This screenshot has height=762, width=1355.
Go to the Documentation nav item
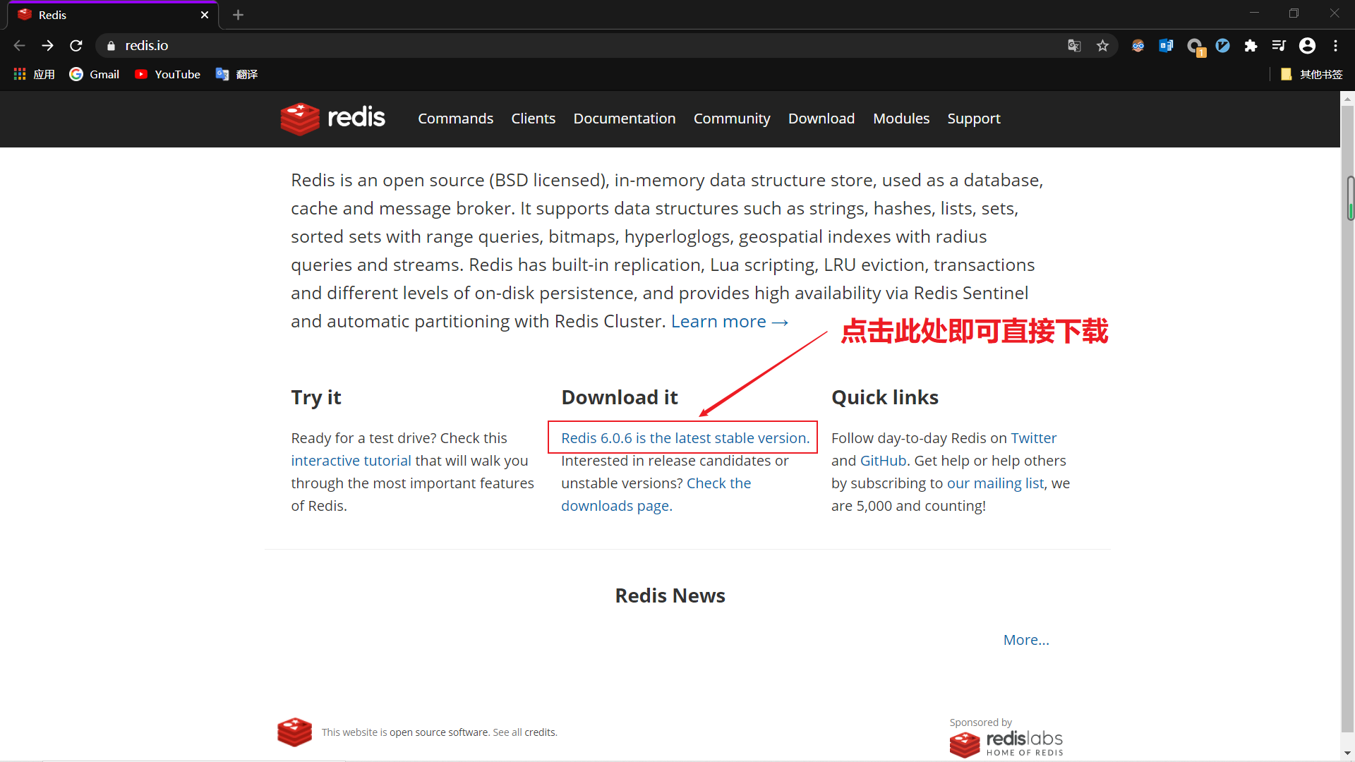tap(624, 119)
